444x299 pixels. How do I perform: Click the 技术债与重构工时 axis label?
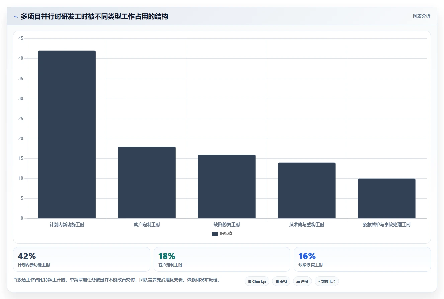click(306, 225)
